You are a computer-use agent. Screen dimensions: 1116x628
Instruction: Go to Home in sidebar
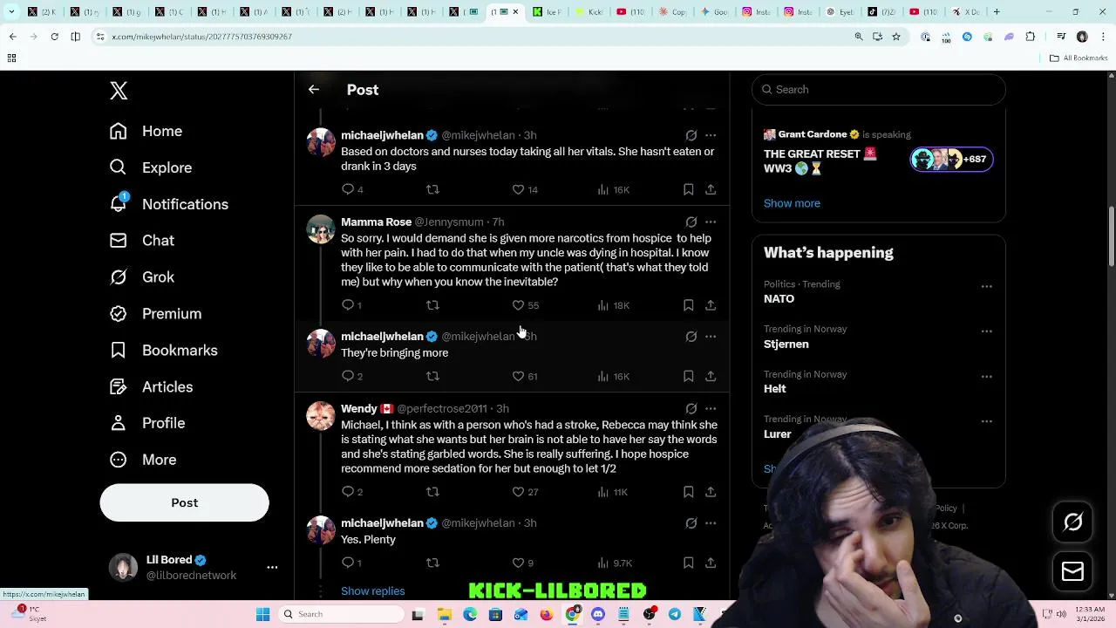click(x=146, y=131)
